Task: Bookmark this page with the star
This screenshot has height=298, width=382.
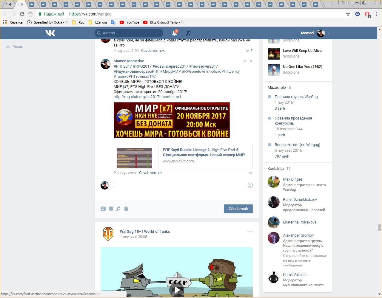Action: 348,14
